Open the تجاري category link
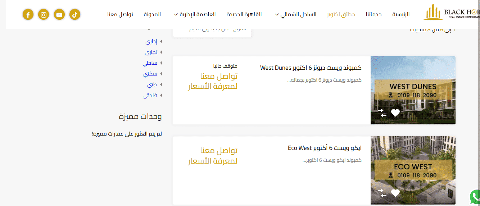Screen dimensions: 480x206 pos(151,52)
